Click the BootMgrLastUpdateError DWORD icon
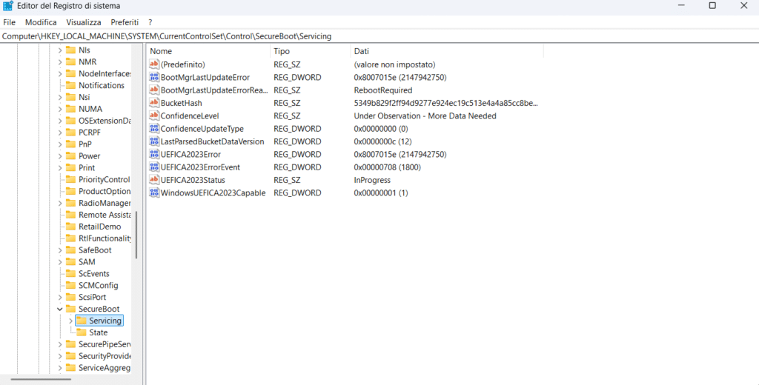 click(154, 77)
